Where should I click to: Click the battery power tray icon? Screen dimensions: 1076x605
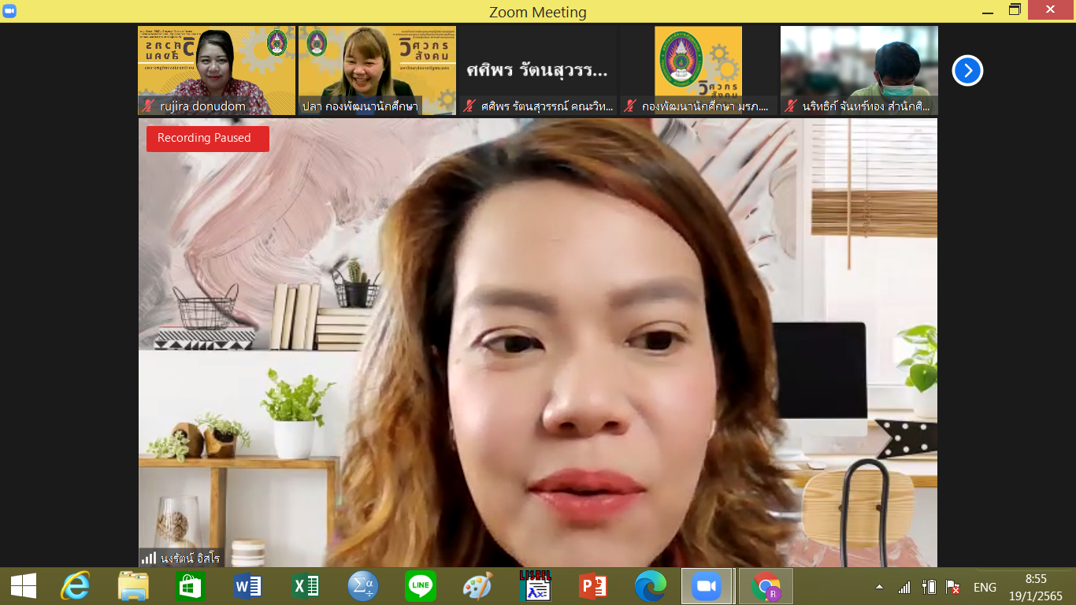tap(929, 587)
